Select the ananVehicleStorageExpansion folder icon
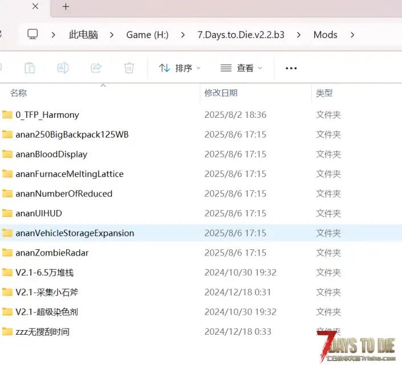Screen dimensions: 402x370 (x=7, y=233)
